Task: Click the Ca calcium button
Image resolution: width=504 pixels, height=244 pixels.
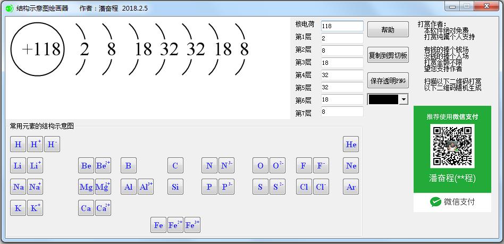Action: (x=86, y=208)
